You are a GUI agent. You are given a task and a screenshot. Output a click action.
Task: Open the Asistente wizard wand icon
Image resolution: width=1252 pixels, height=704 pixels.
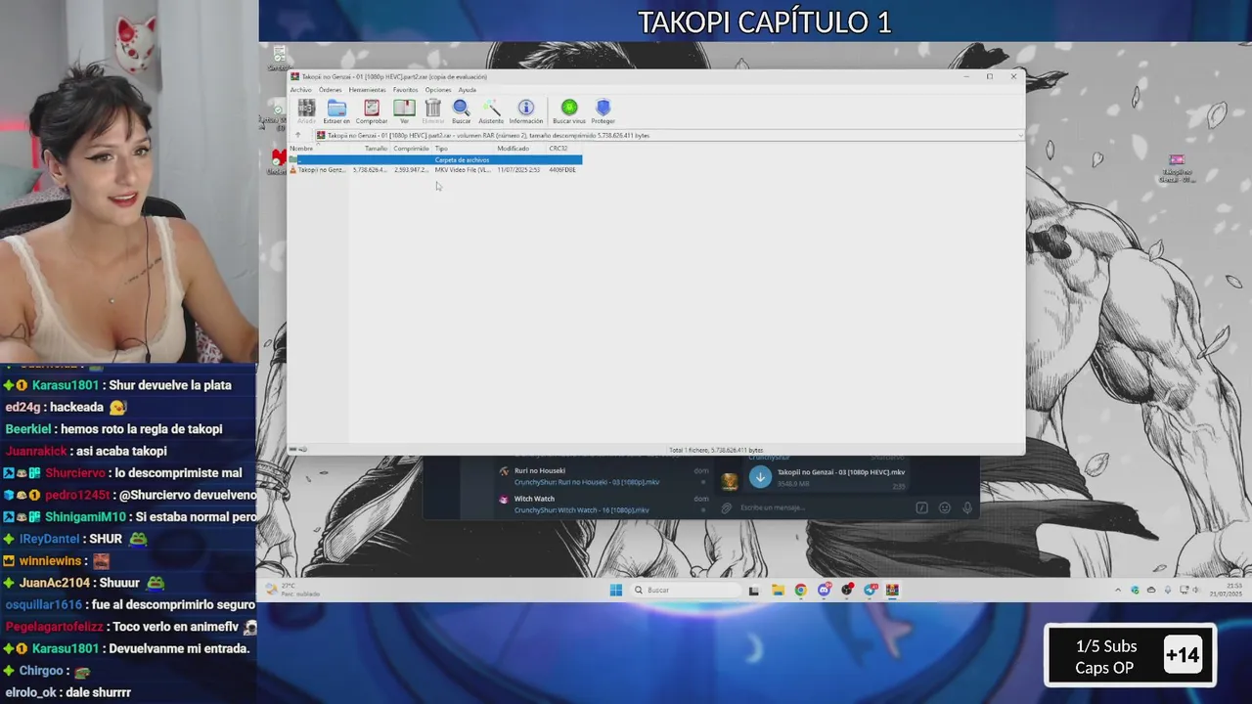(491, 110)
